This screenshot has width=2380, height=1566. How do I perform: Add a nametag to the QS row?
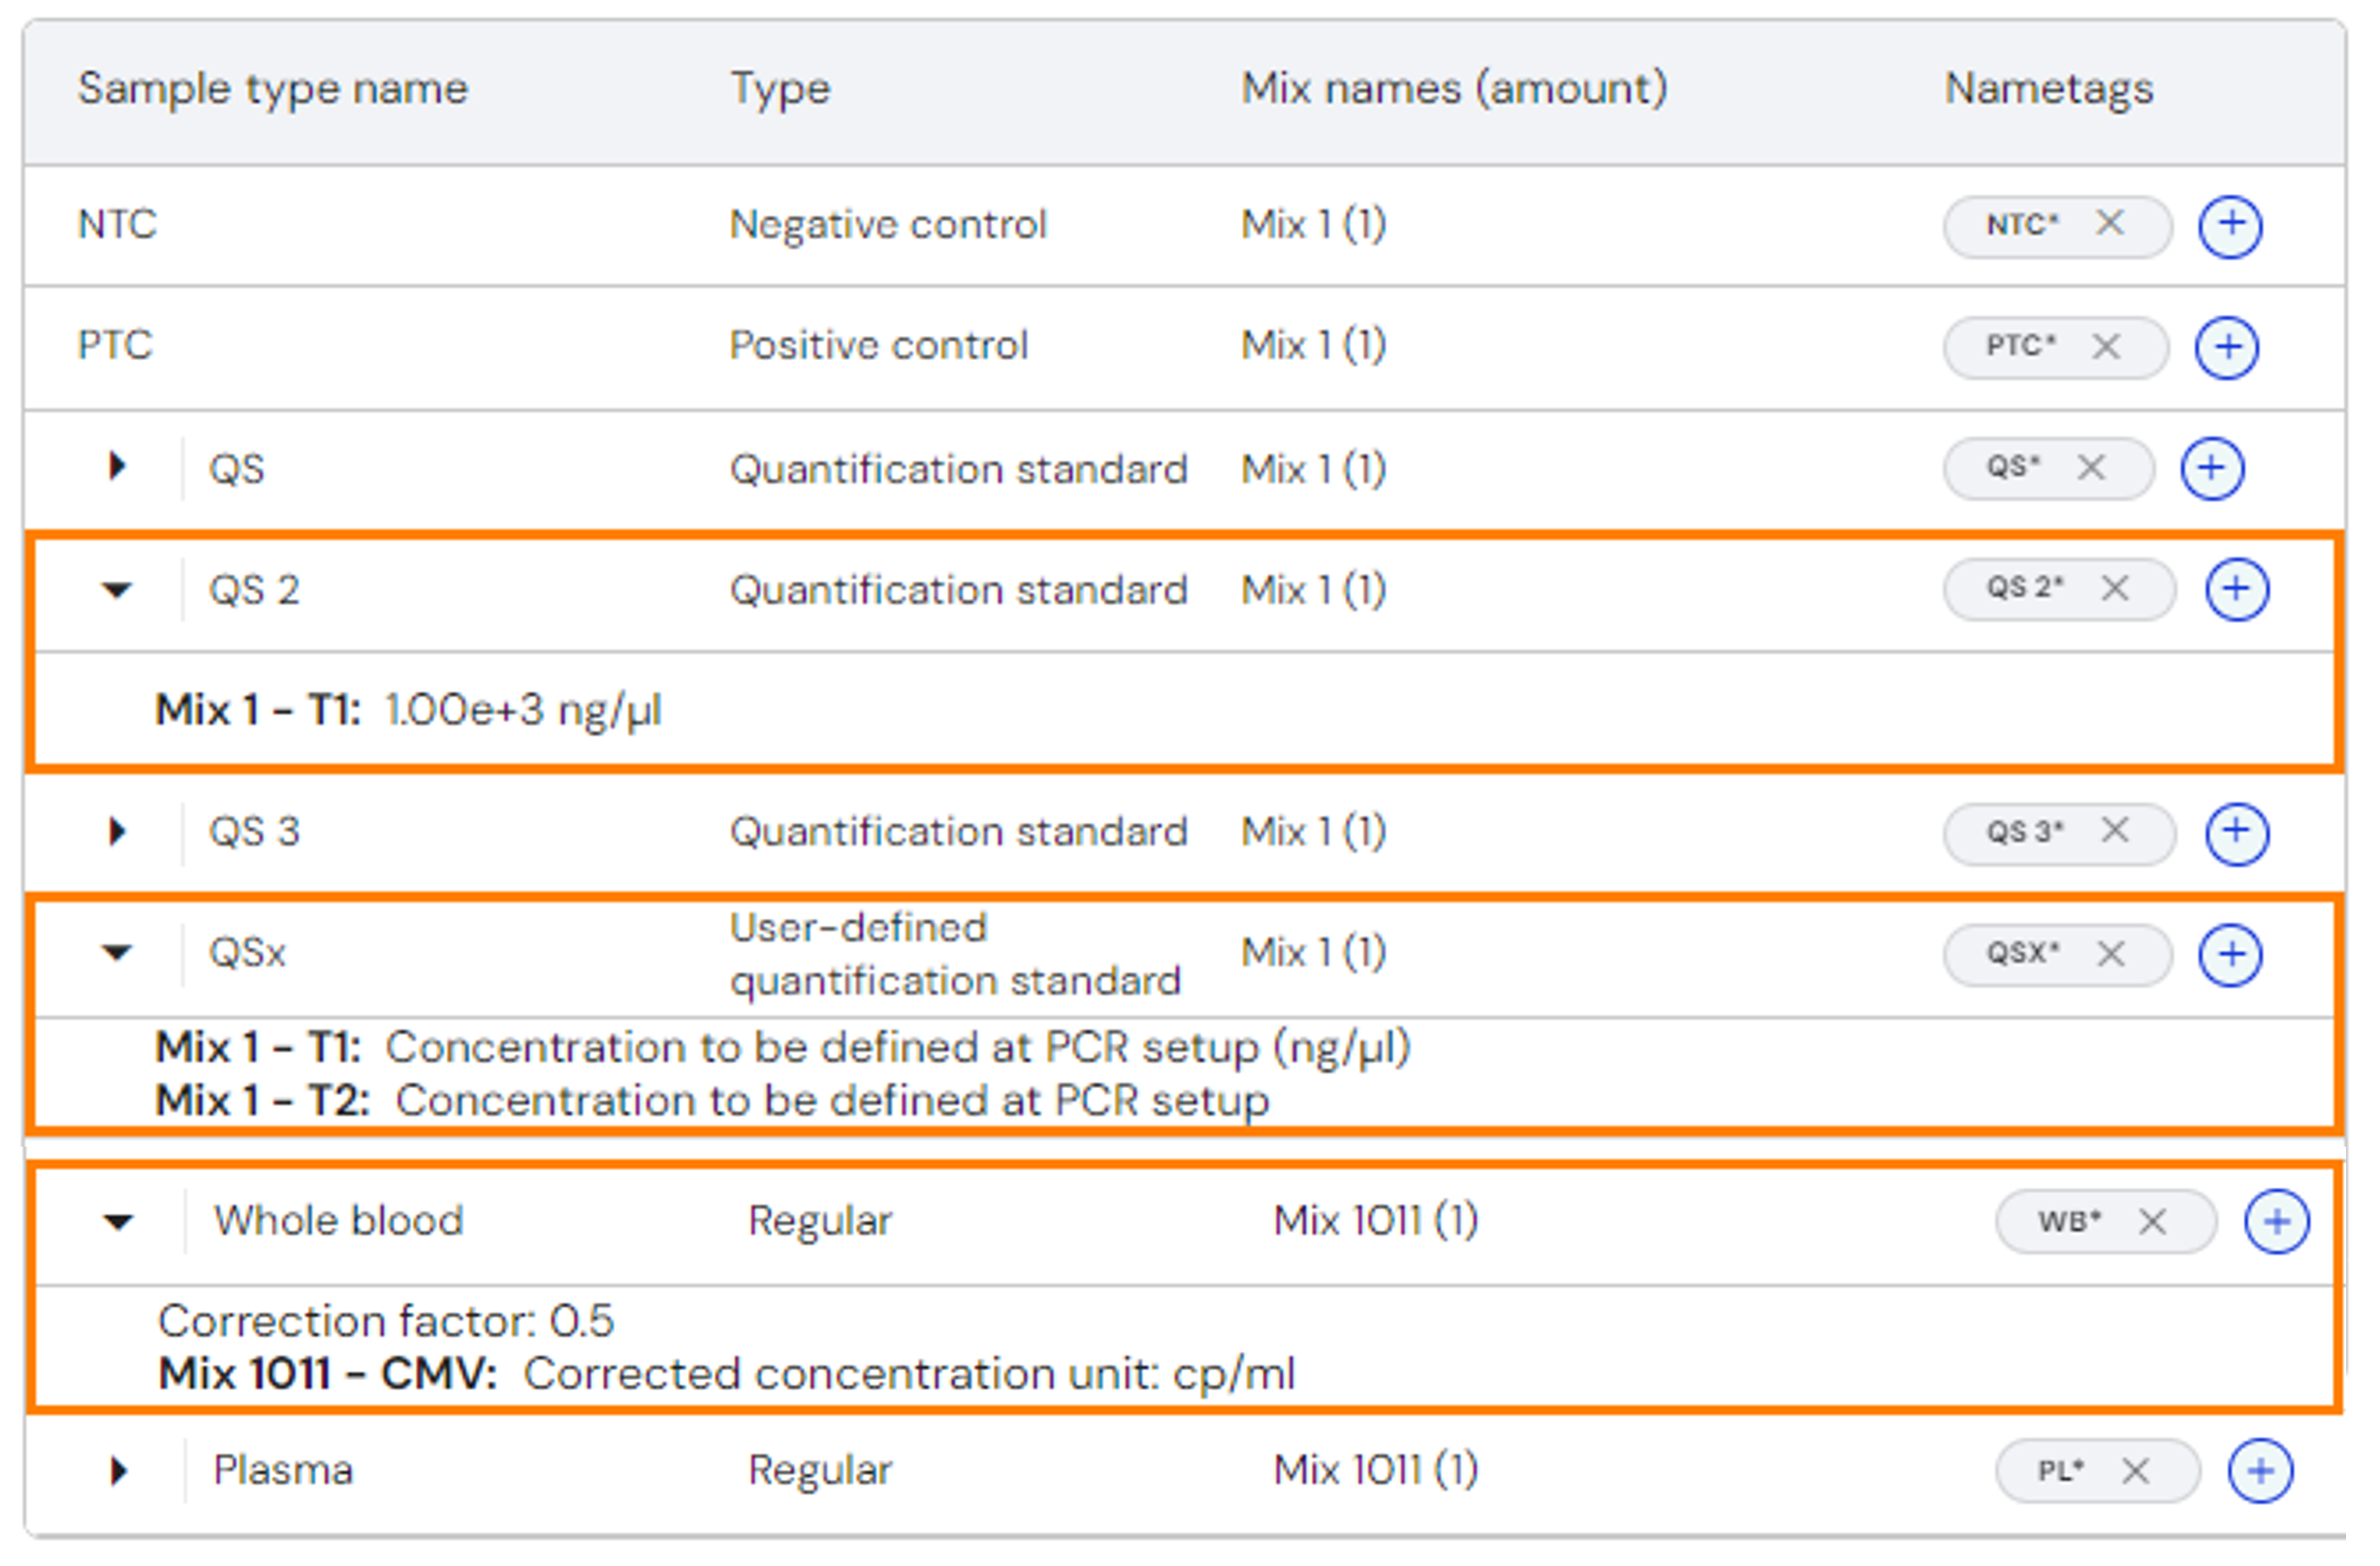tap(2211, 468)
